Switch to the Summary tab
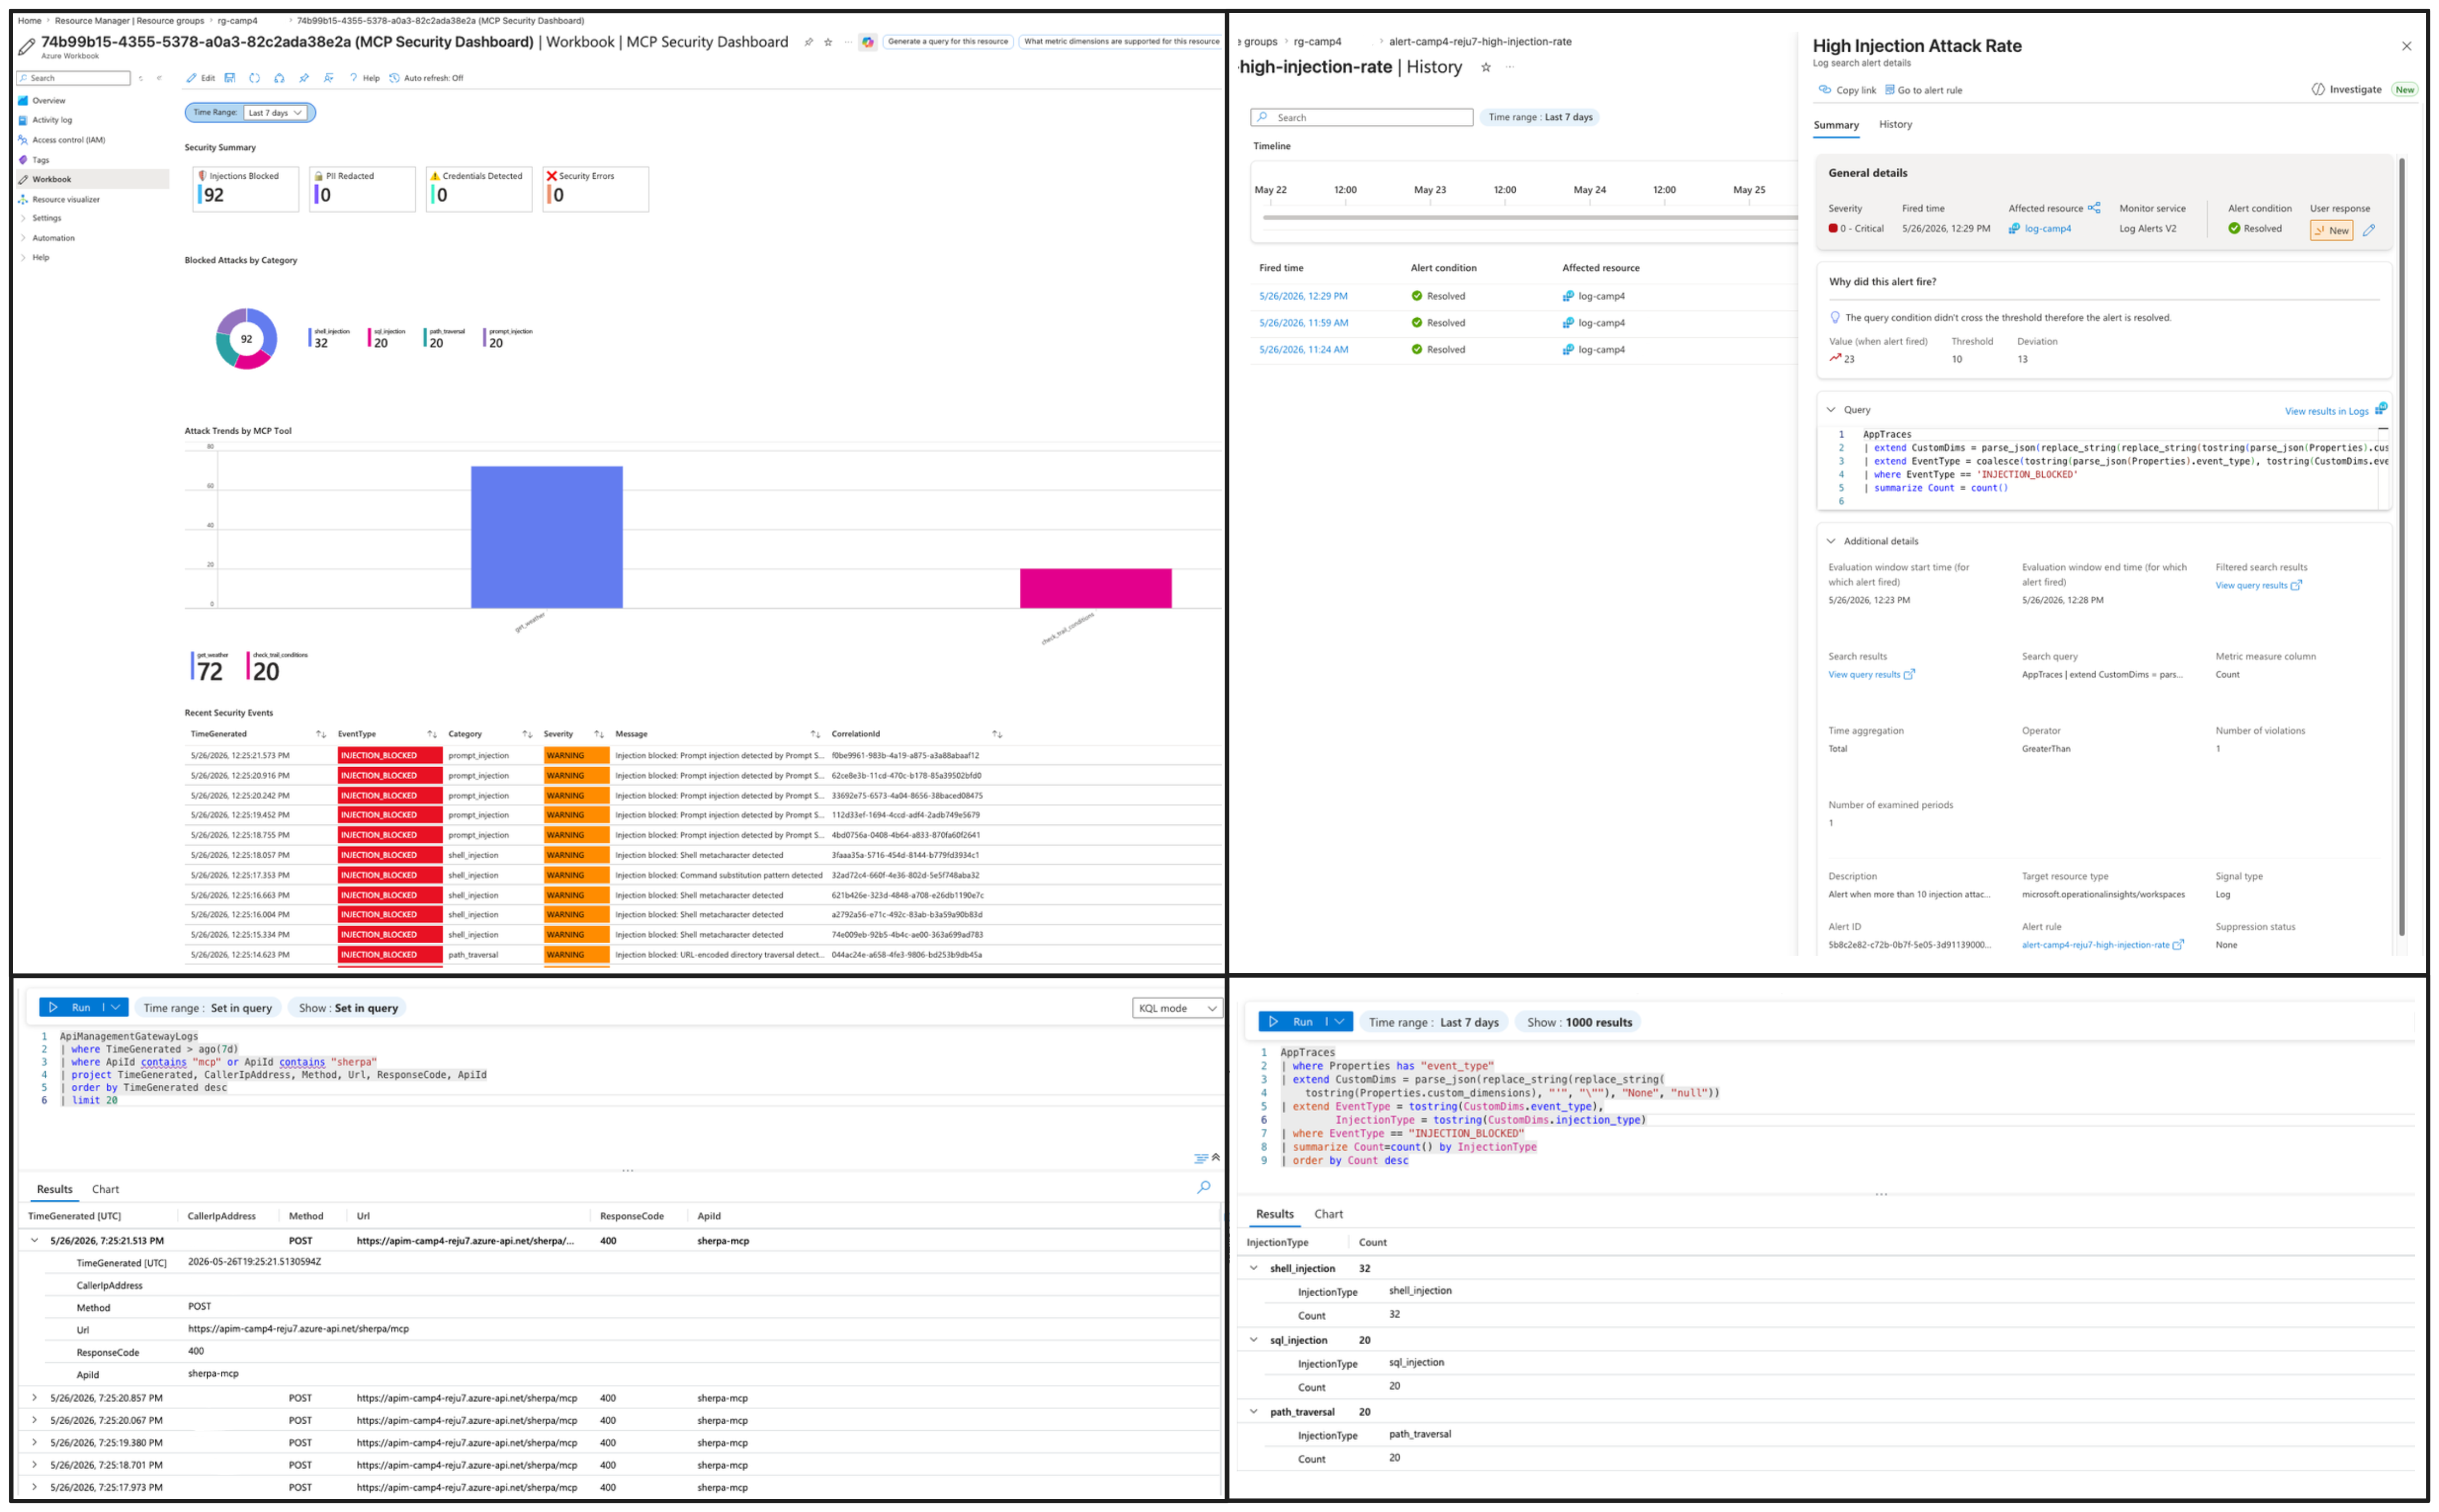The width and height of the screenshot is (2439, 1512). [1836, 125]
